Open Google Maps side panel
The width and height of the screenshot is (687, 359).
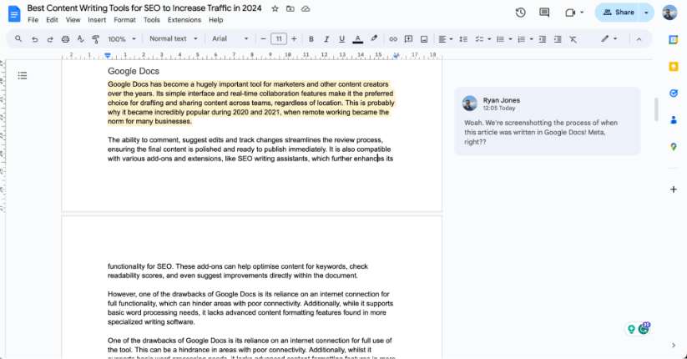click(x=674, y=147)
